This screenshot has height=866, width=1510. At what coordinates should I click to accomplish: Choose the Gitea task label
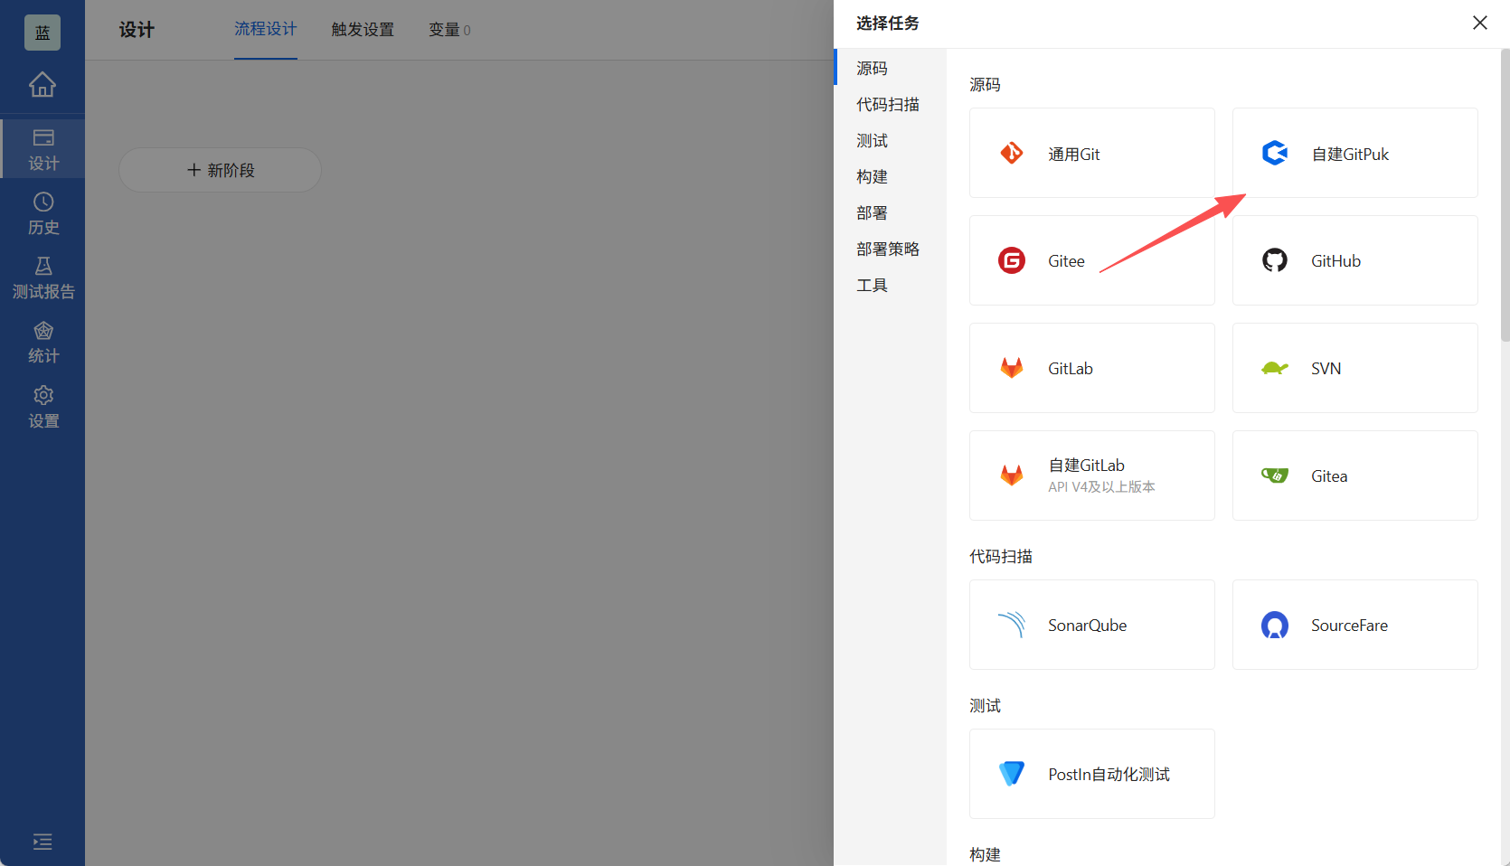tap(1329, 476)
